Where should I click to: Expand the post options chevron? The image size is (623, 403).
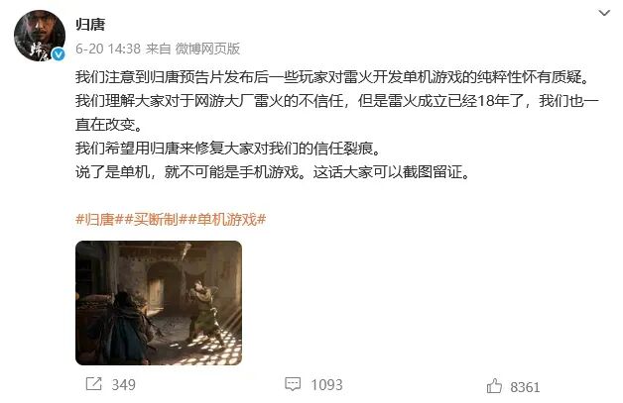[x=604, y=13]
